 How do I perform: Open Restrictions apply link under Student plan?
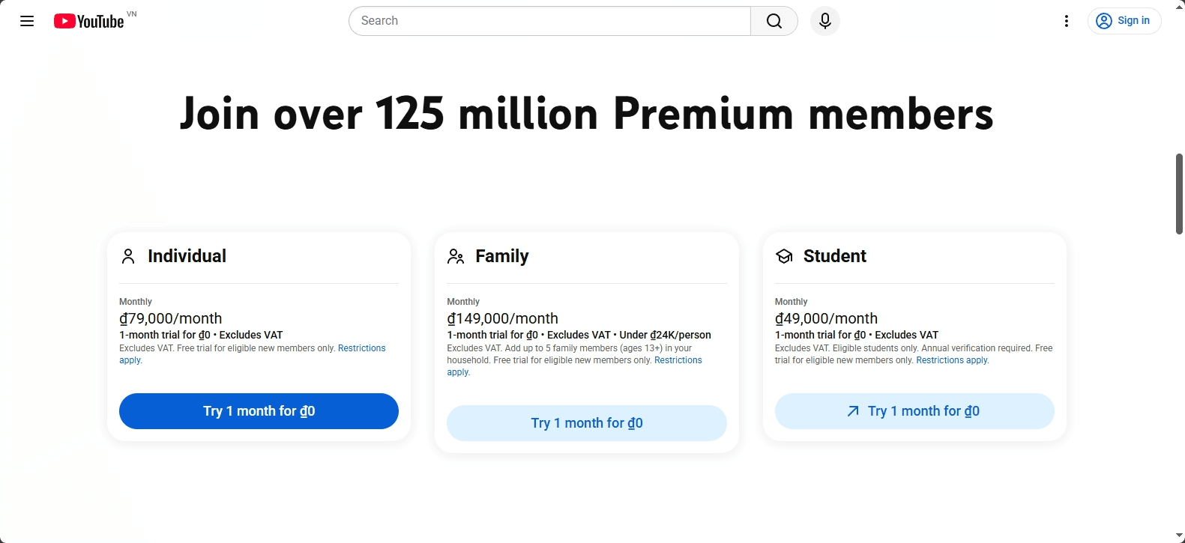click(950, 360)
